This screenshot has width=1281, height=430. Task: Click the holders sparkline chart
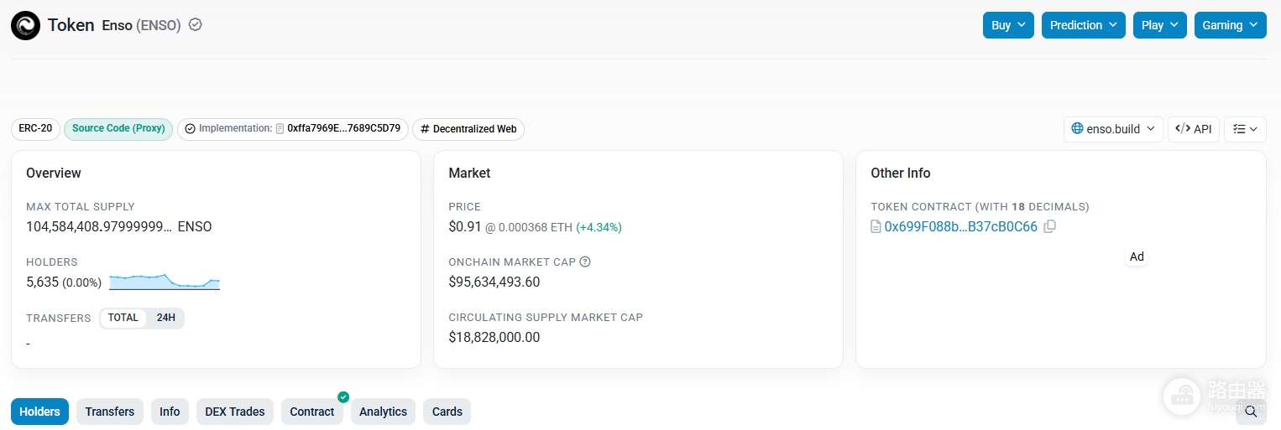[x=165, y=282]
